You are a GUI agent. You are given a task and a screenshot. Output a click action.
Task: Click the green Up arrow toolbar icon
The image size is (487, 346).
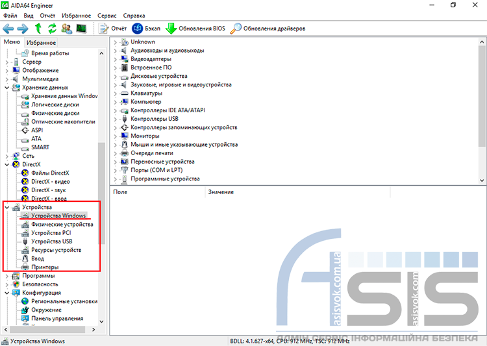[38, 29]
